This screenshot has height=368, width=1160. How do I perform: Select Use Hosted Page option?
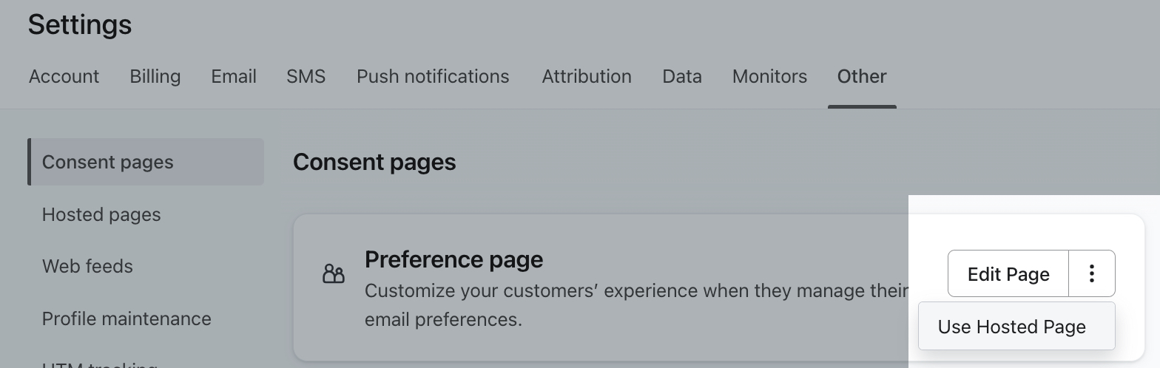point(1011,327)
